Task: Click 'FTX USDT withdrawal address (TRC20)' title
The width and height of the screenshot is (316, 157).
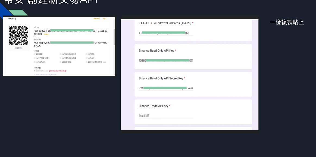Action: (x=165, y=23)
